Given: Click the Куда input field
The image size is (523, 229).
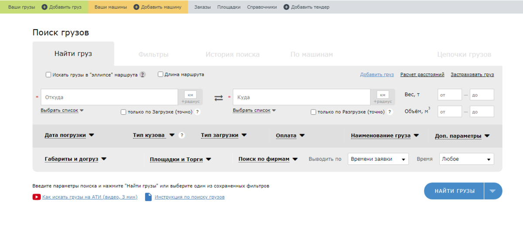Looking at the screenshot, I should [x=302, y=97].
